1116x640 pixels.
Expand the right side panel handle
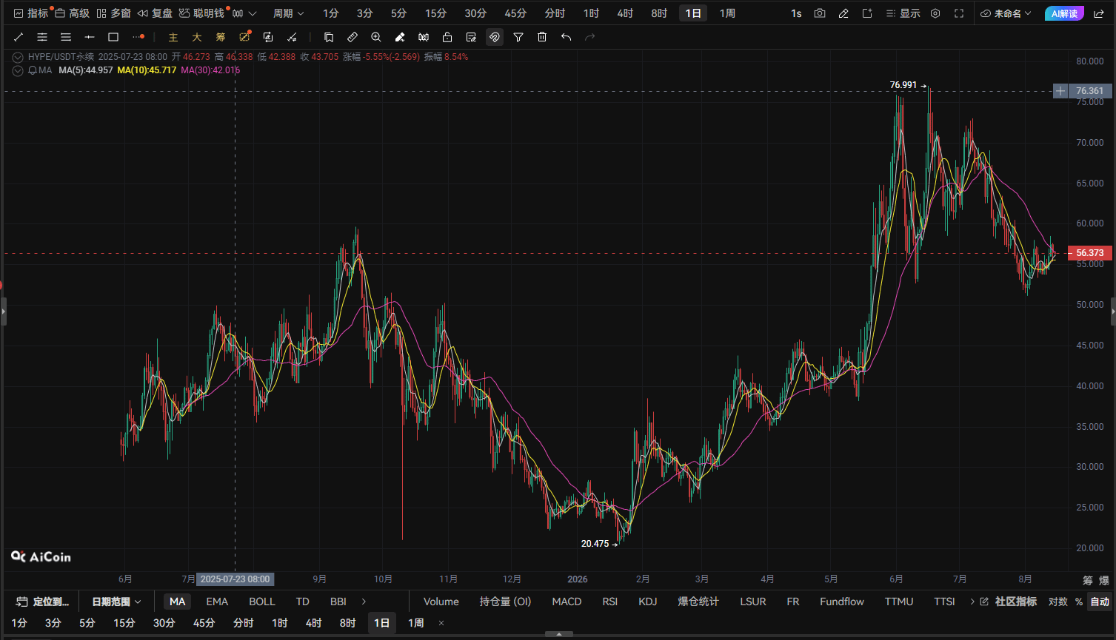point(1113,311)
